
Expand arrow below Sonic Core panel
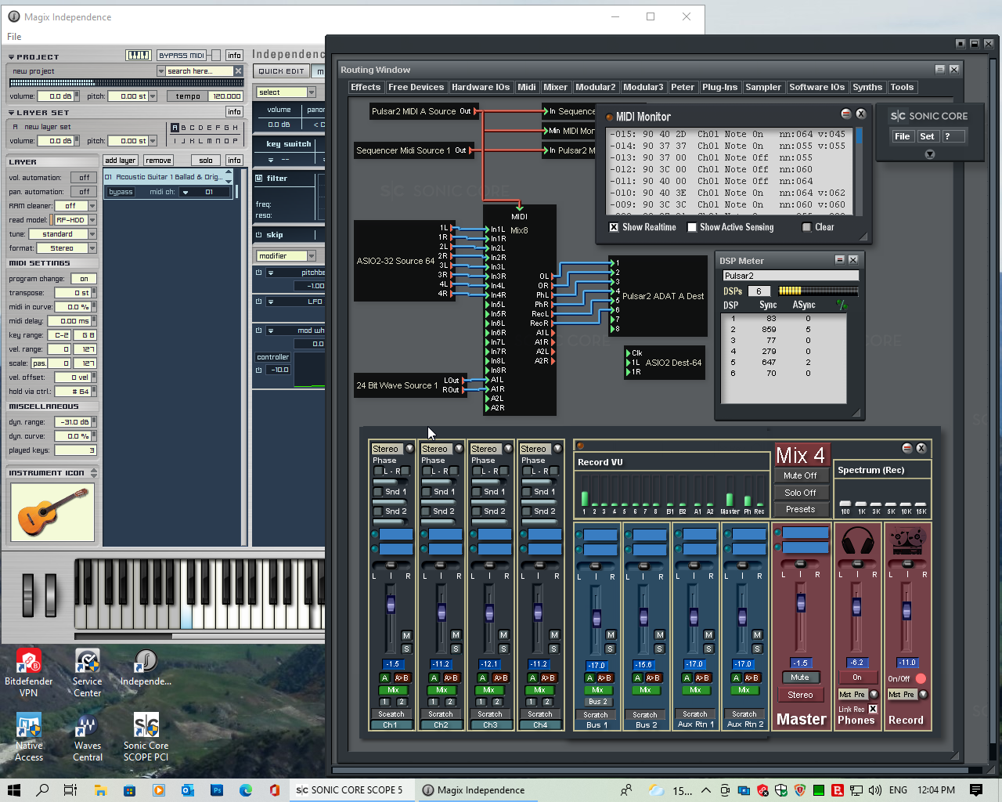930,154
